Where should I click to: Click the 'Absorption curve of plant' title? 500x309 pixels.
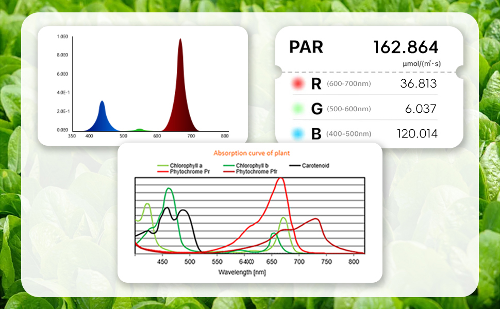(252, 153)
